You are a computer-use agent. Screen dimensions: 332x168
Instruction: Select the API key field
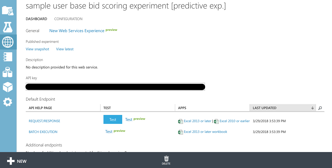[x=115, y=86]
